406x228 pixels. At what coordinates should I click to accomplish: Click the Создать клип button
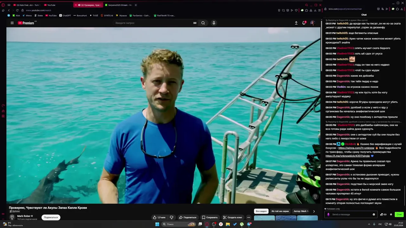tap(232, 218)
